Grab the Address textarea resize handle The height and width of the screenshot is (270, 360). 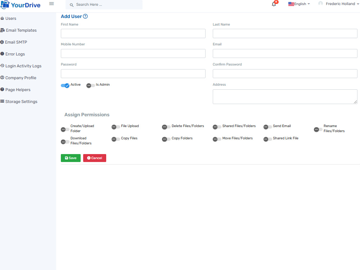tap(355, 102)
